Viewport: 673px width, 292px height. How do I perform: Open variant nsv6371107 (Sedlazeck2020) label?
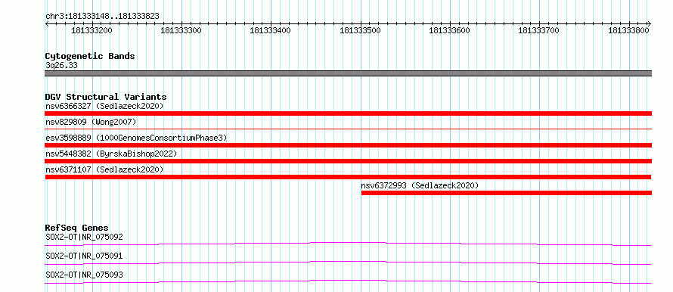click(x=104, y=169)
